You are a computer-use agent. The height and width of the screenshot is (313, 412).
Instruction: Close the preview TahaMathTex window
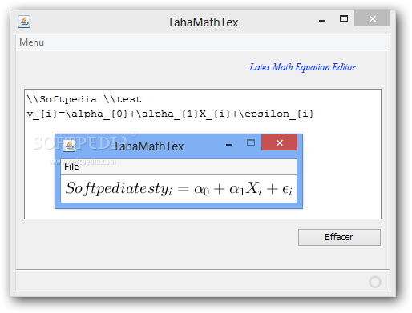point(279,142)
